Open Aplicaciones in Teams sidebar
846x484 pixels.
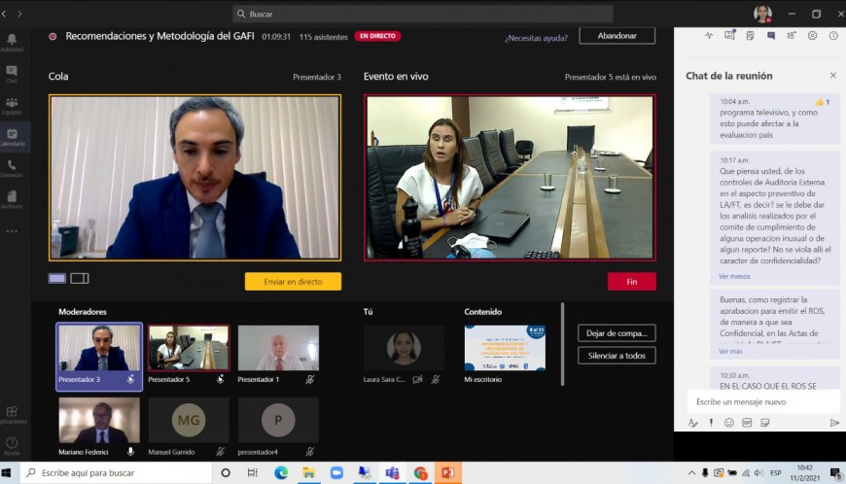click(12, 414)
